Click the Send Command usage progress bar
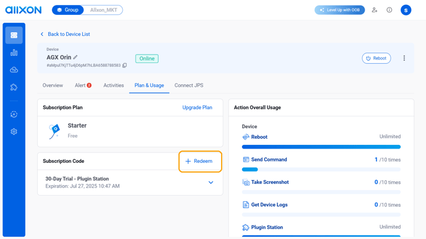 (321, 170)
